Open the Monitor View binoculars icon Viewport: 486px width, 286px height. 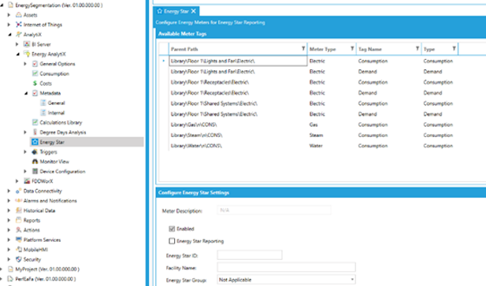coord(35,162)
